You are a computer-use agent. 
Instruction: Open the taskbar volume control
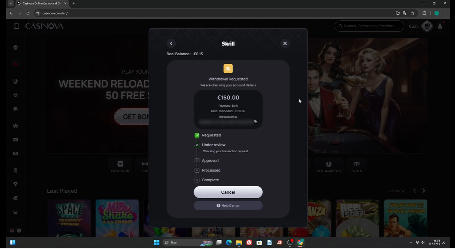click(422, 242)
